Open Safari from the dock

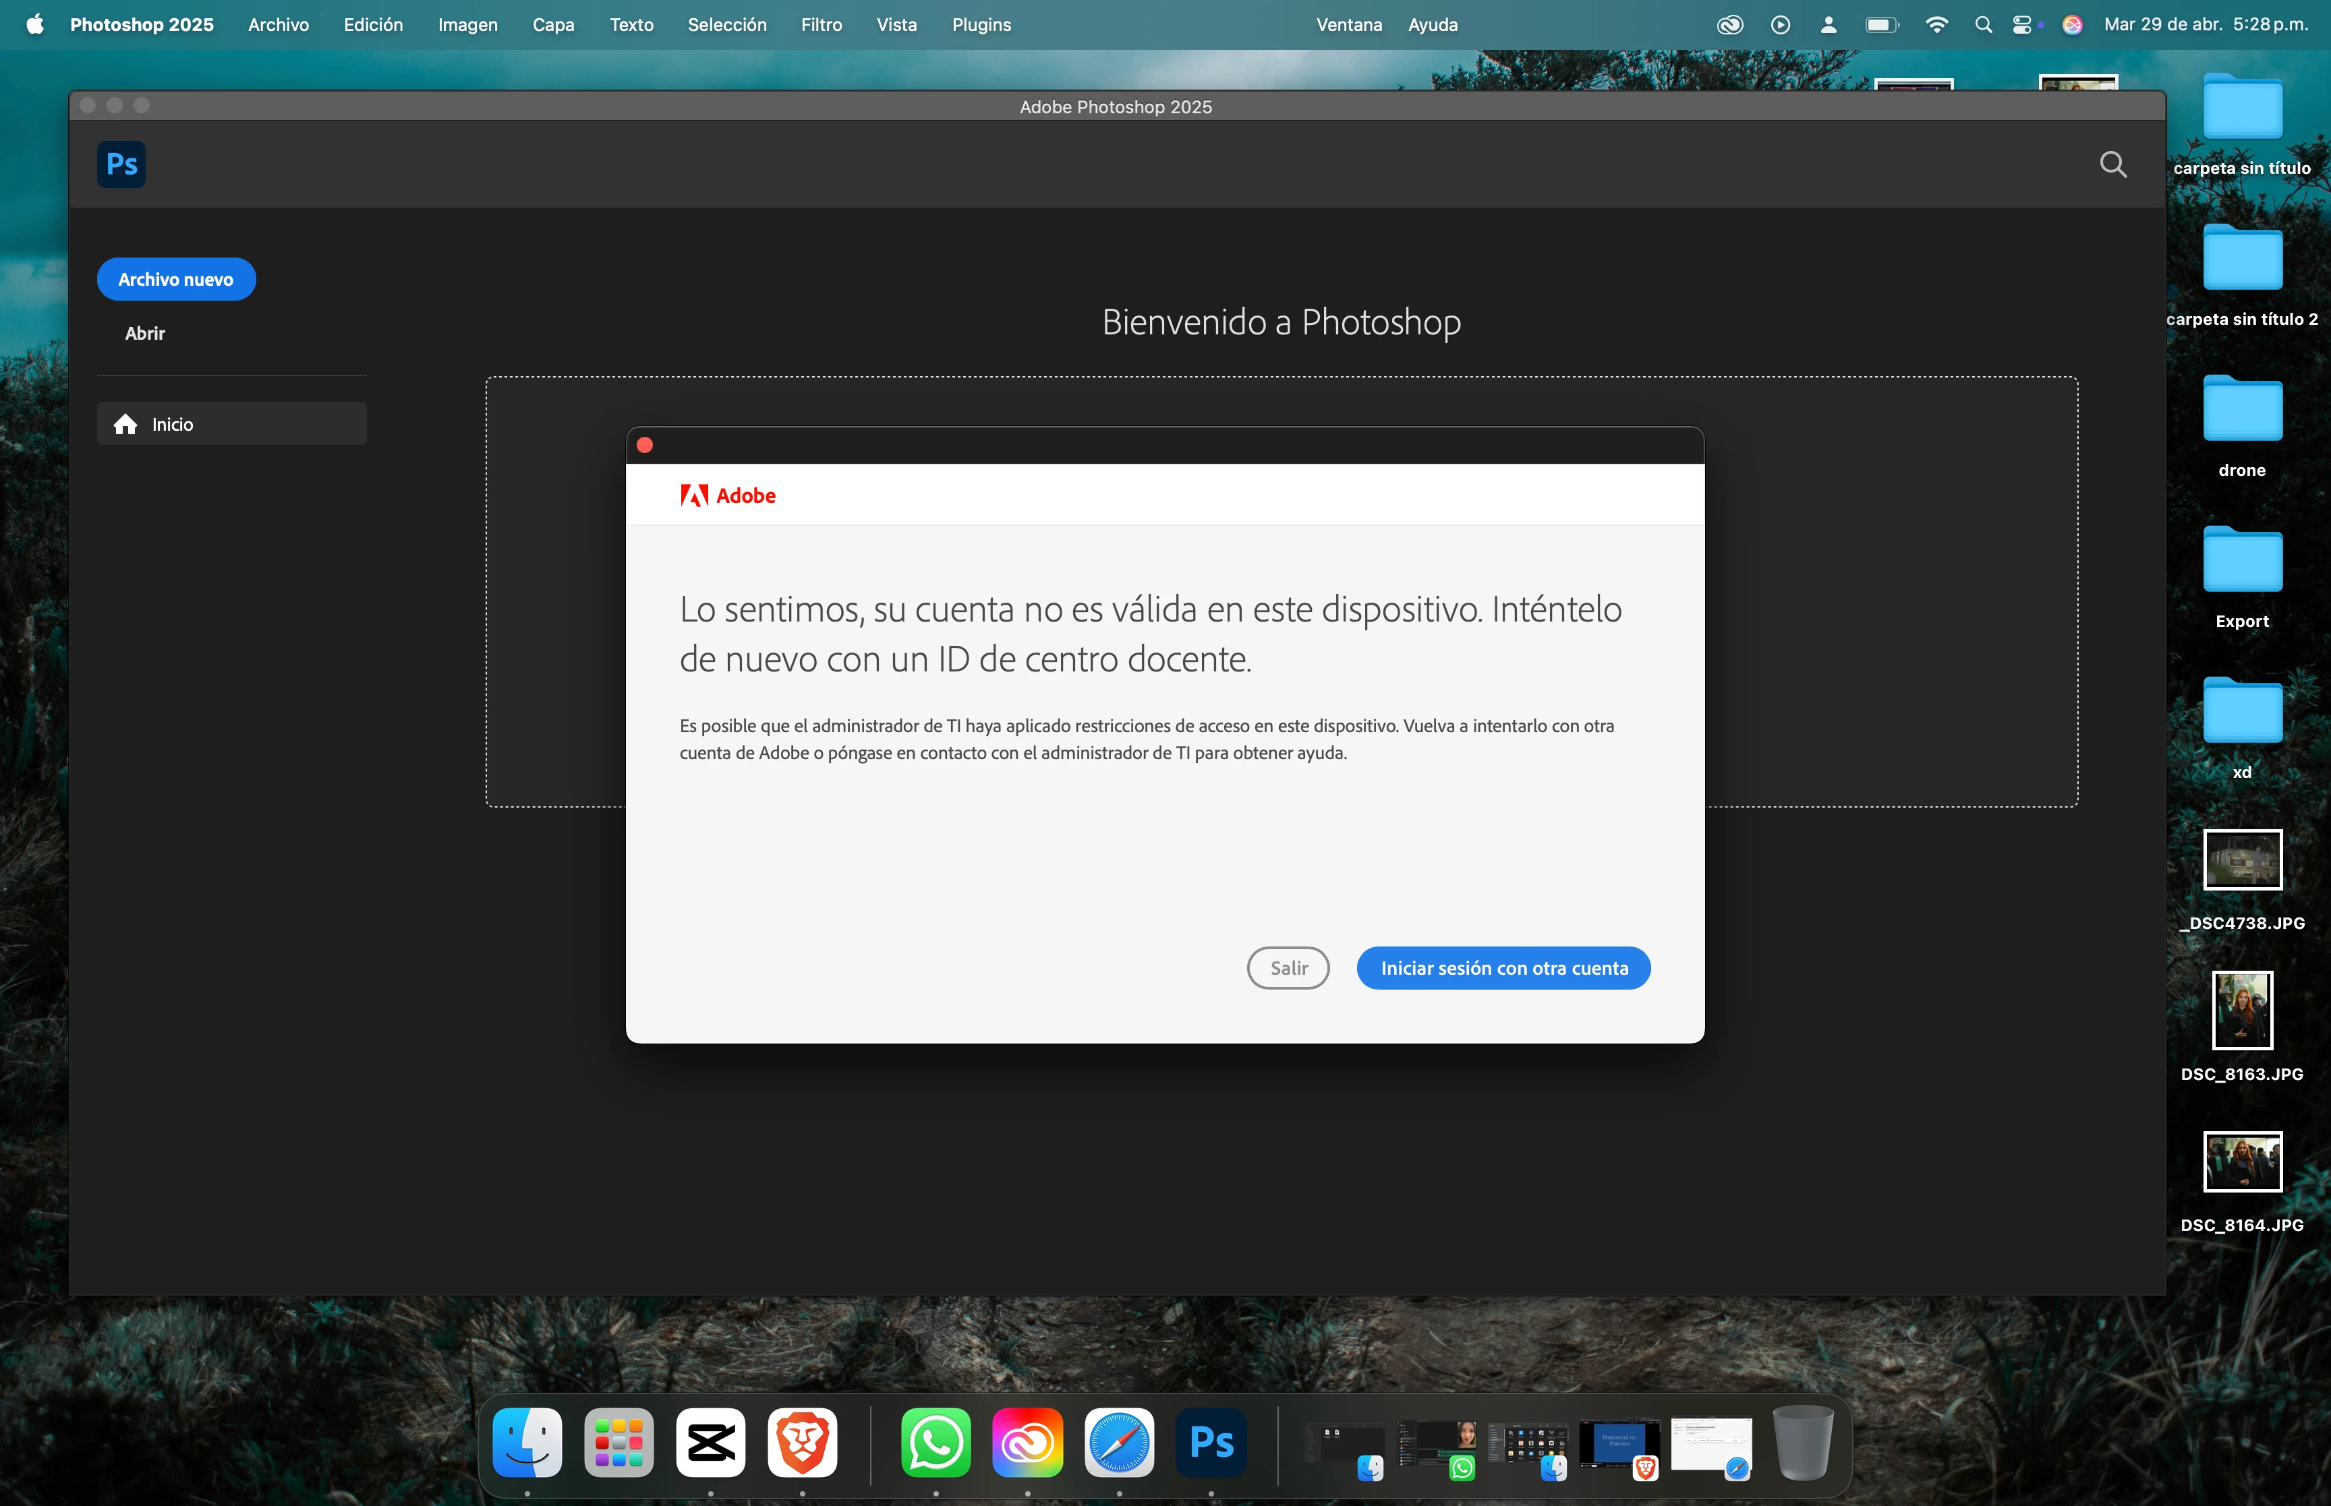(1119, 1443)
